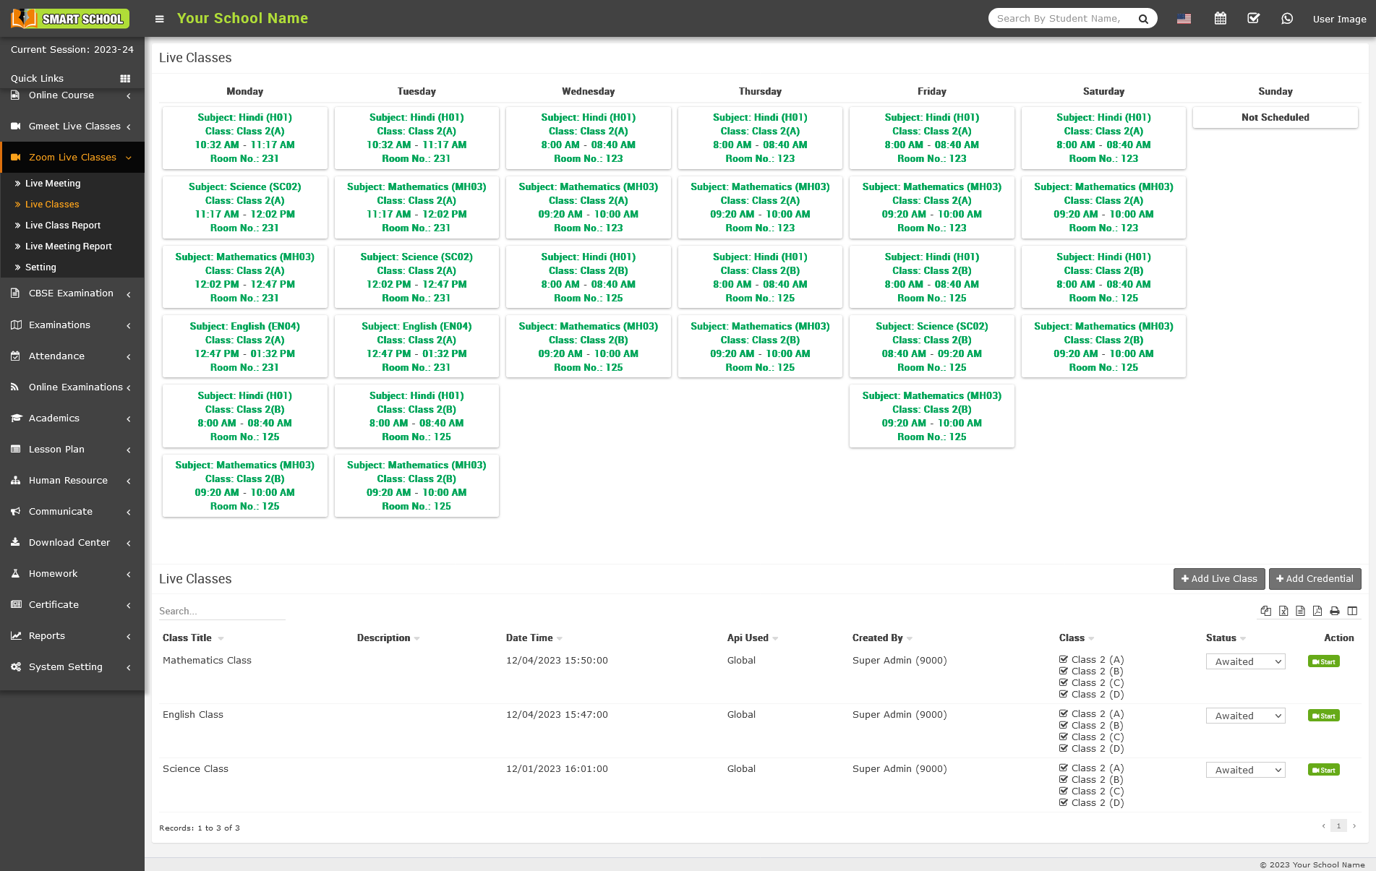The width and height of the screenshot is (1376, 871).
Task: Print the live classes table
Action: (1335, 611)
